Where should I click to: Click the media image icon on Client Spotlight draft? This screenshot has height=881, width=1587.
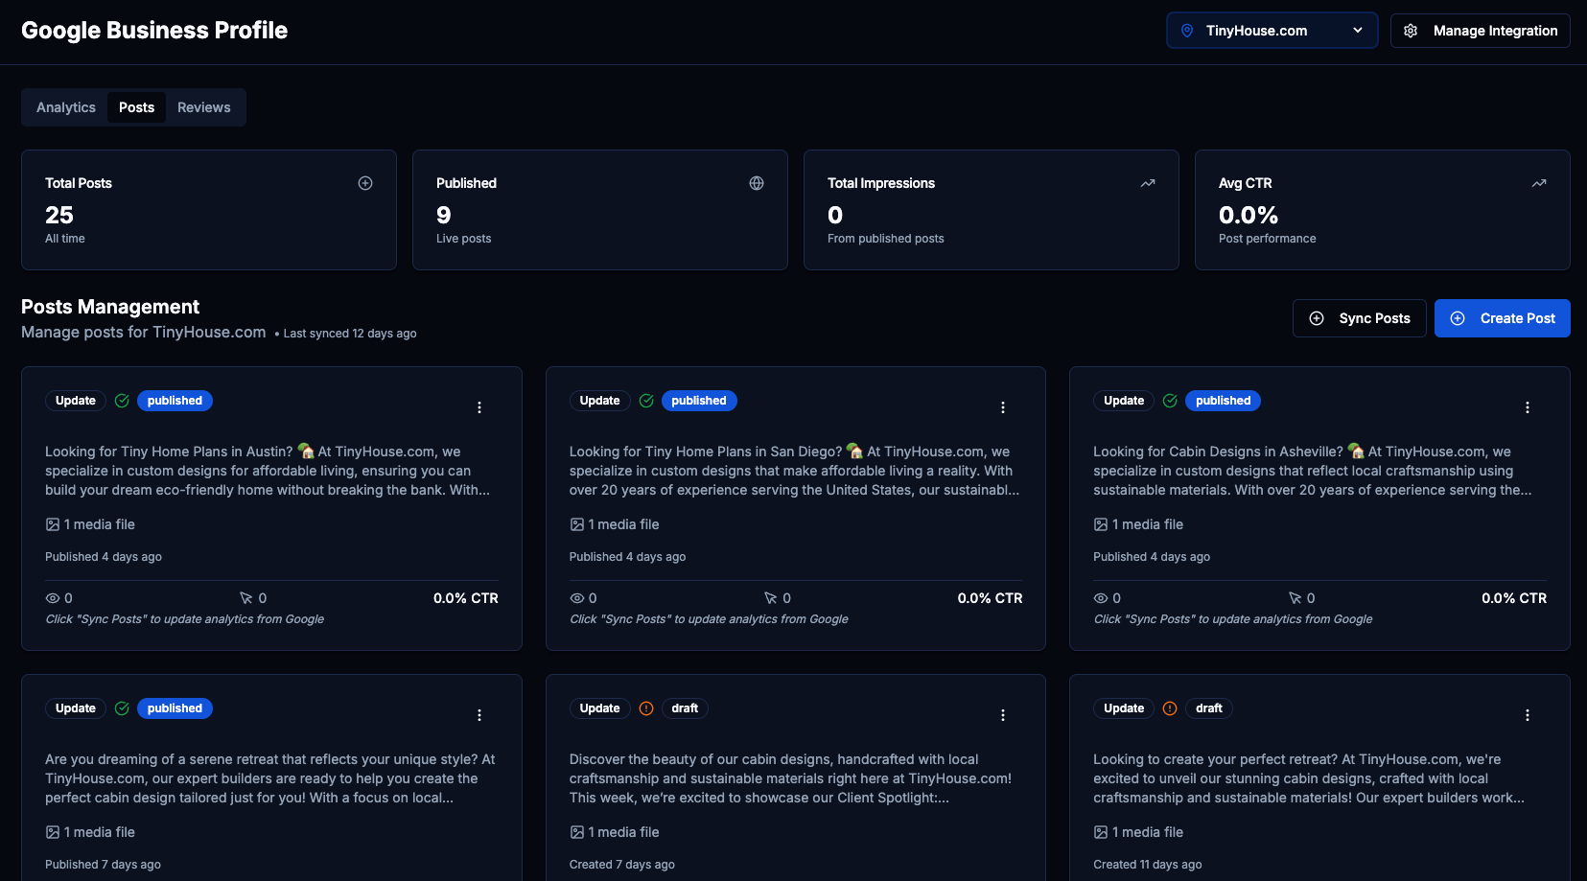[577, 832]
